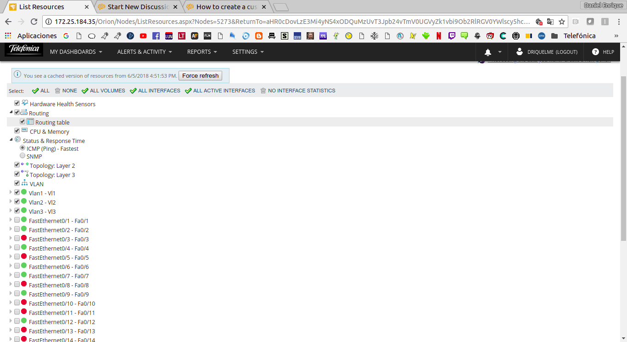Open the MY DASHBOARDS menu
Image resolution: width=627 pixels, height=342 pixels.
76,52
